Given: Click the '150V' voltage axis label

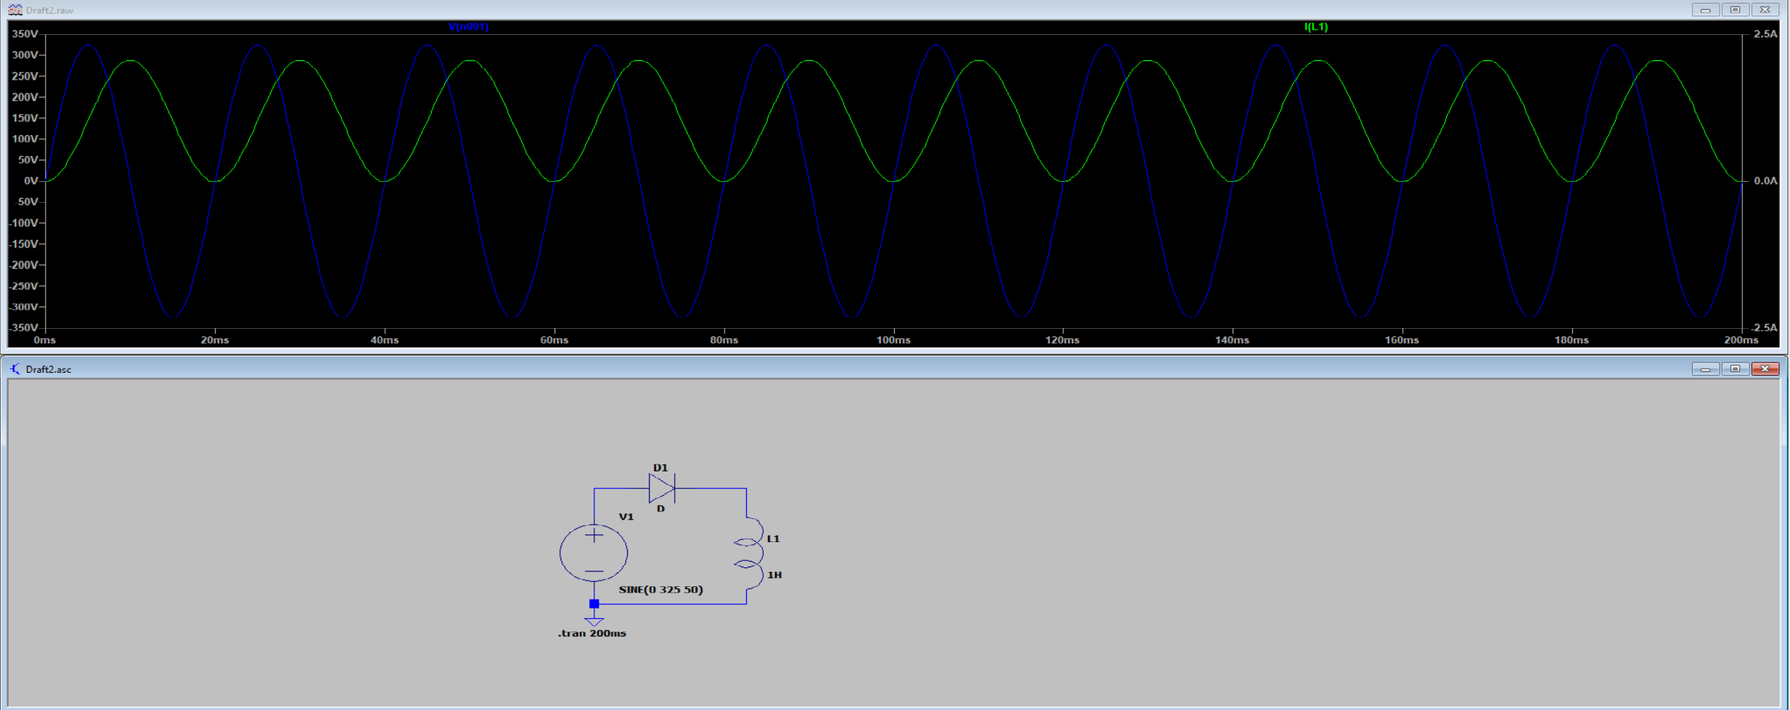Looking at the screenshot, I should click(25, 118).
